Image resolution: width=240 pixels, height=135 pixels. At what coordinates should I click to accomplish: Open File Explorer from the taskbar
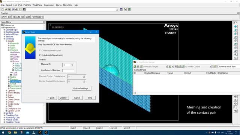tap(15, 132)
